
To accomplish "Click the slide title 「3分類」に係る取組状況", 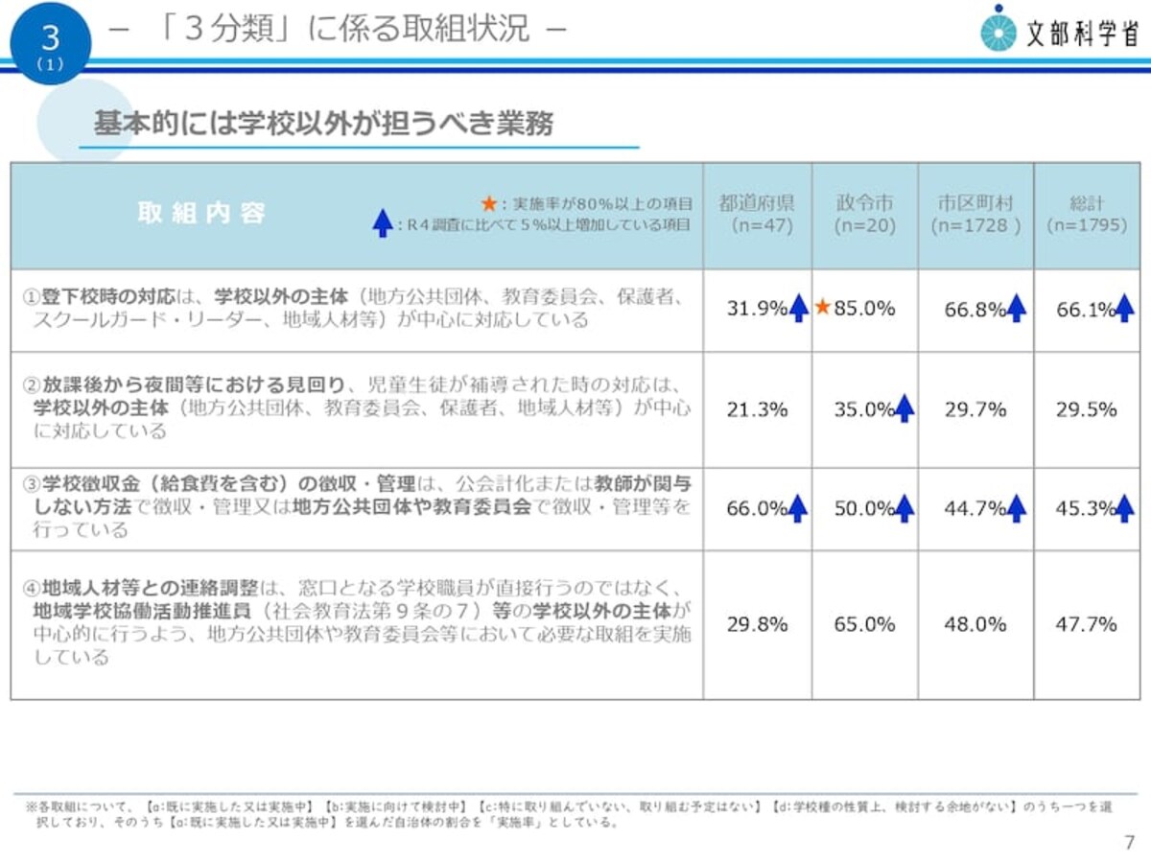I will (x=339, y=29).
